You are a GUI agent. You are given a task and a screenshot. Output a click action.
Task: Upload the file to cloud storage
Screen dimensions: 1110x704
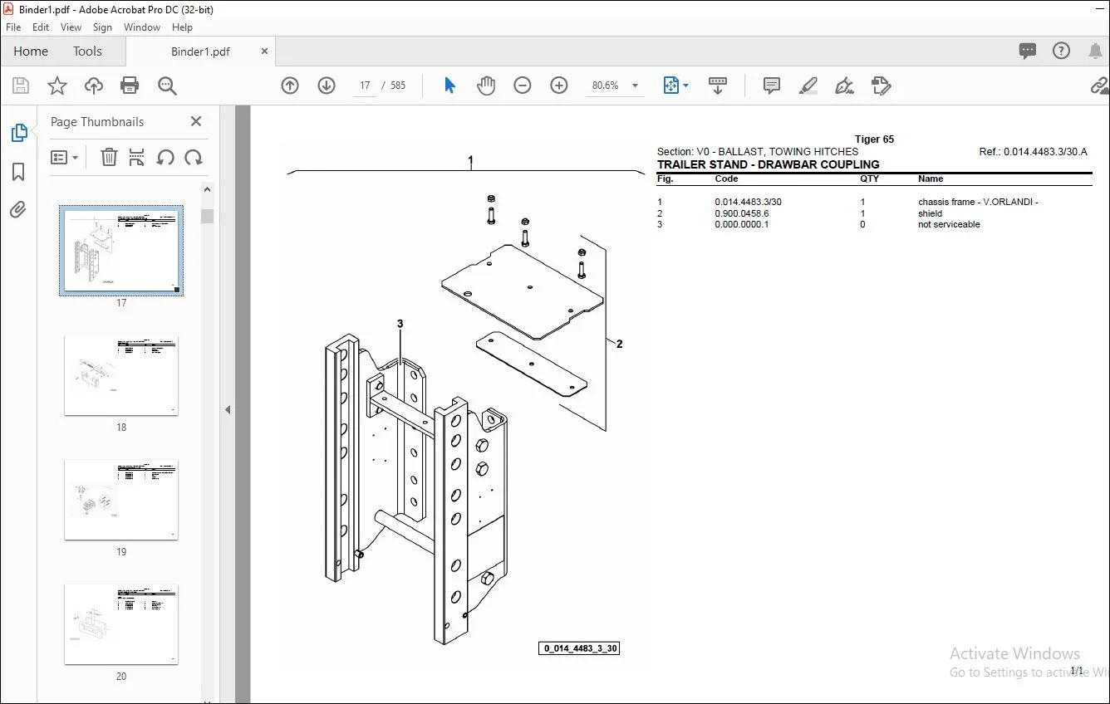pyautogui.click(x=94, y=86)
